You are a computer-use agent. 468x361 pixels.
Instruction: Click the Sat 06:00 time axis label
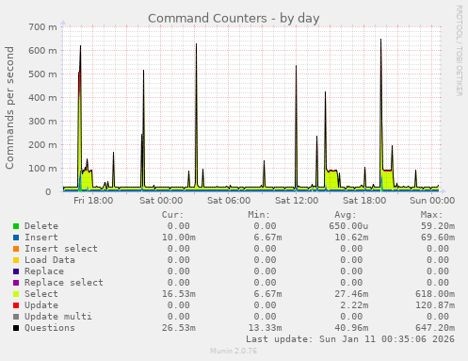(x=229, y=201)
